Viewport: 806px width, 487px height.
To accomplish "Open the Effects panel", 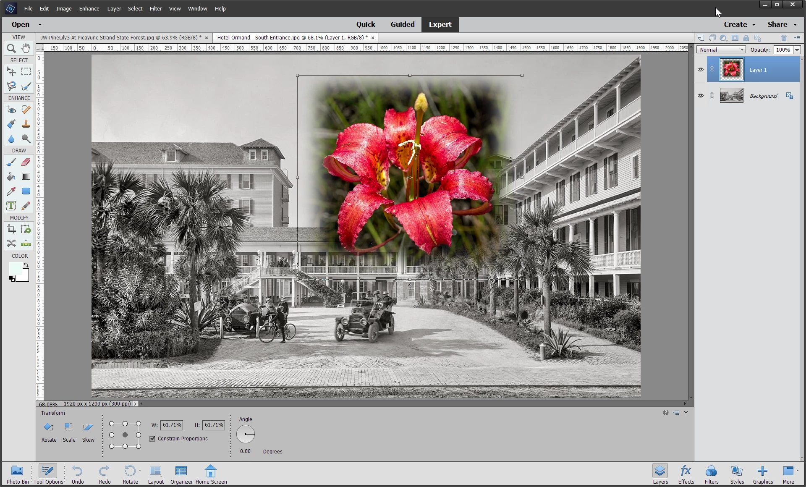I will [x=686, y=474].
